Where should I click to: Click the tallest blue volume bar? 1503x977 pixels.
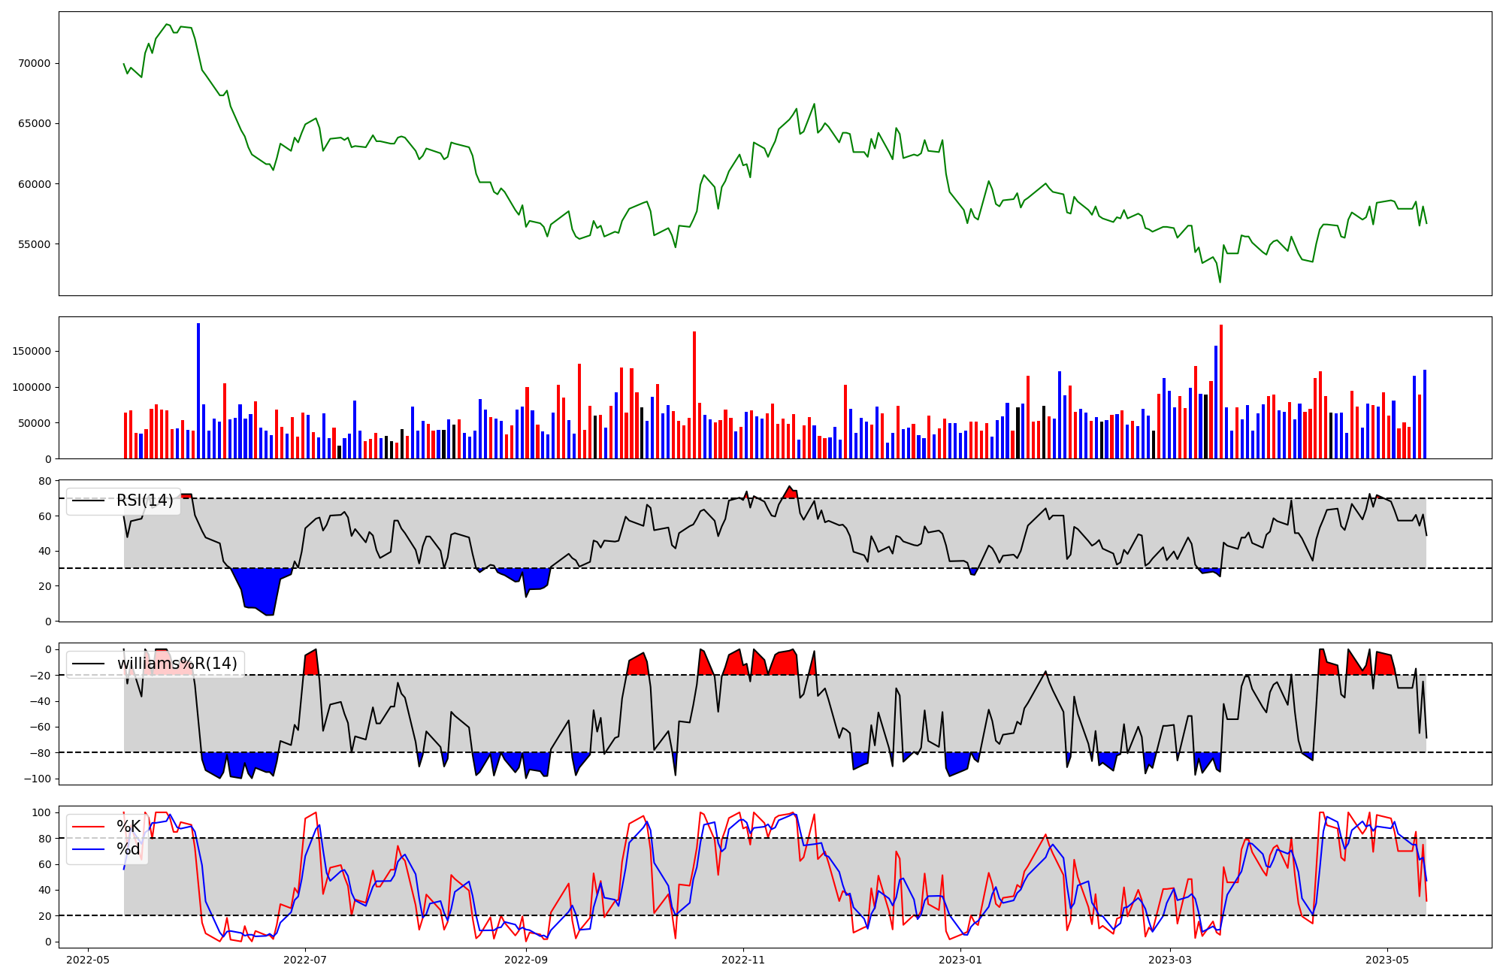(198, 391)
